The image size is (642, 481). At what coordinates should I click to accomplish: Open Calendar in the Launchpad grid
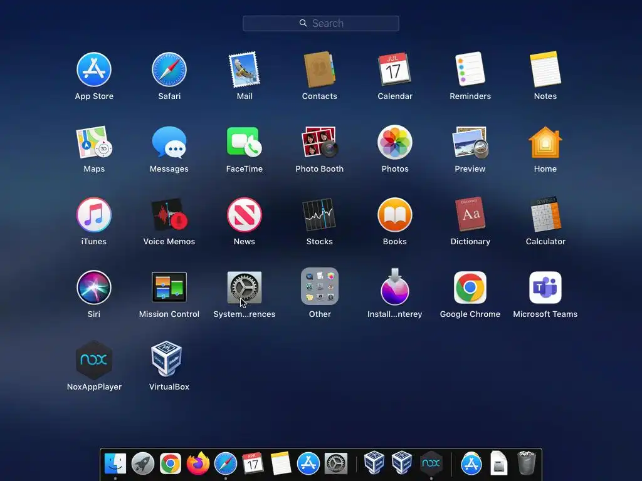click(395, 70)
